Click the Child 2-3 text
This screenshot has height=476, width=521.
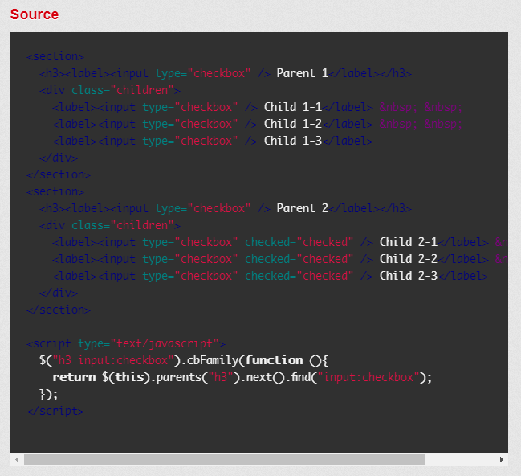[x=409, y=276]
